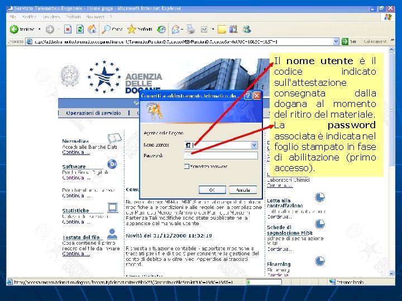Click the red X Stop icon
Viewport: 402px width, 301px height.
pos(68,30)
